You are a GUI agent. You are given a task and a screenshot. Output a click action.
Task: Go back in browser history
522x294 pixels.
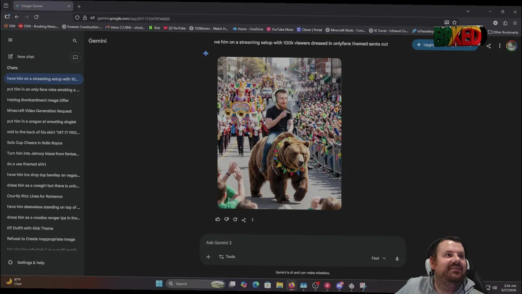point(17,17)
